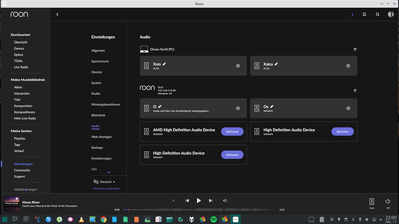Open Backups settings tab
The width and height of the screenshot is (399, 224).
point(97,148)
